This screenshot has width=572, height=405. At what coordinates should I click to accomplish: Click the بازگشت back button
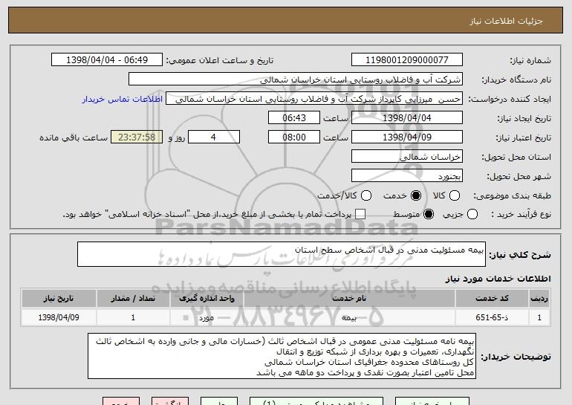pyautogui.click(x=170, y=402)
